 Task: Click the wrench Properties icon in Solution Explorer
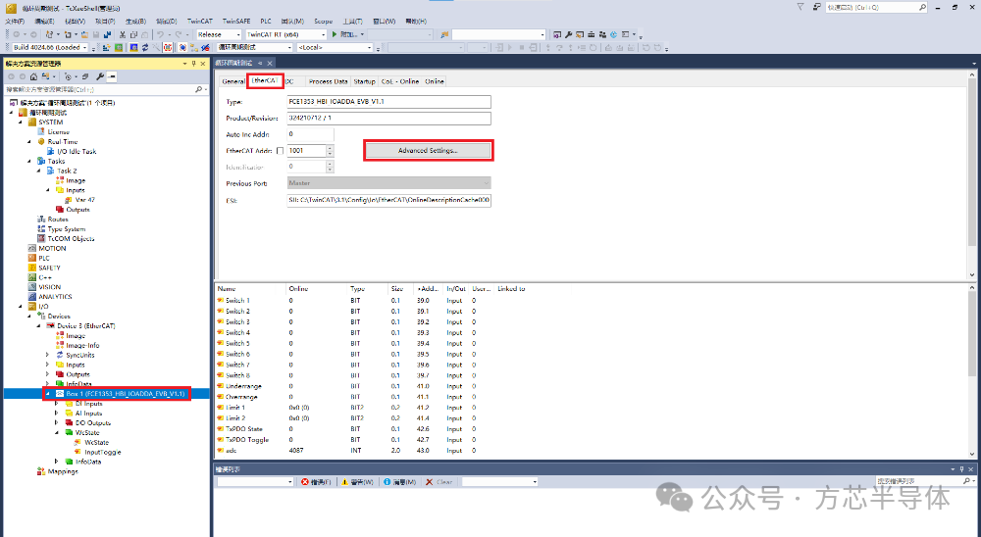pos(100,76)
